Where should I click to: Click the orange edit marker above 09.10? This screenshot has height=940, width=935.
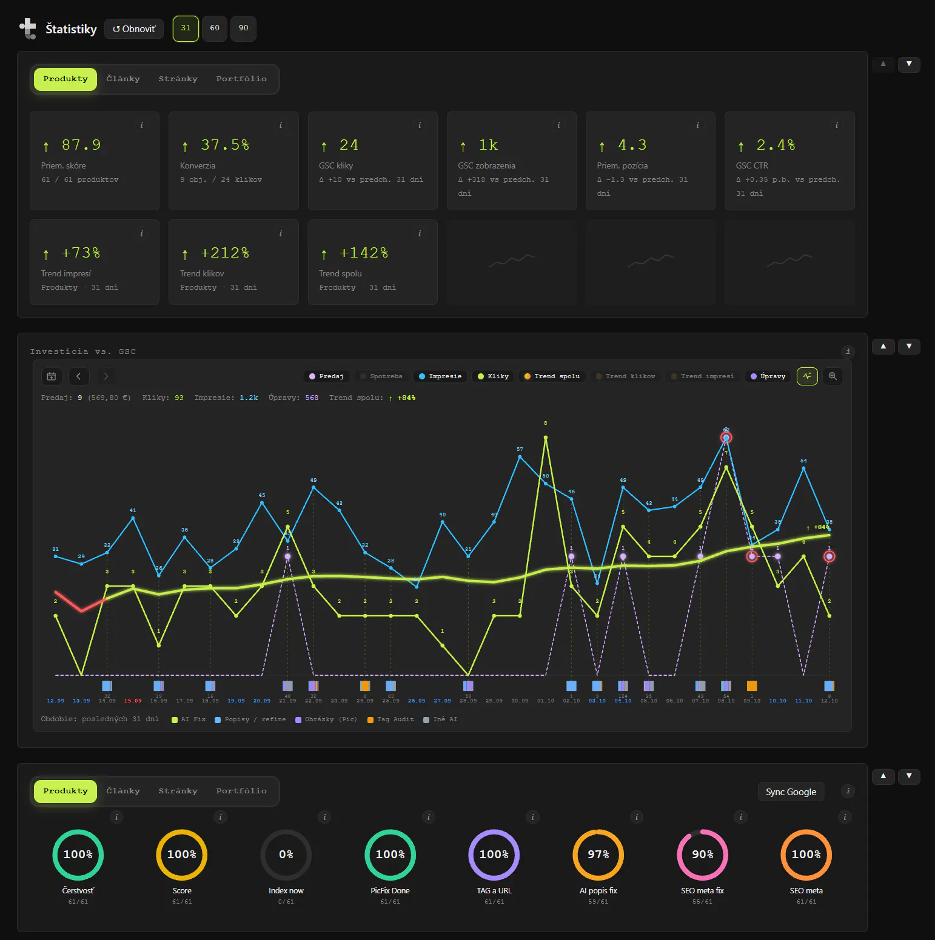(x=752, y=686)
